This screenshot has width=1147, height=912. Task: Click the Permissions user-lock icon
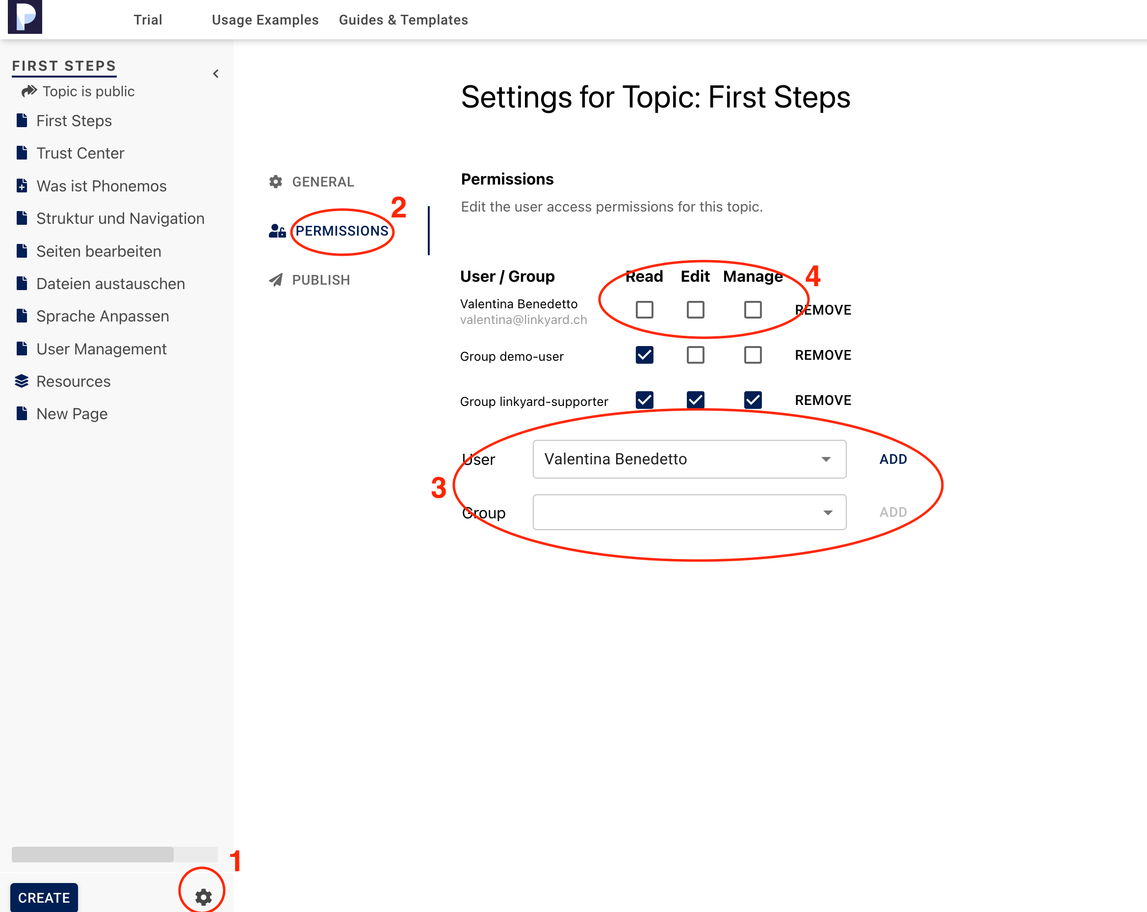(x=277, y=231)
